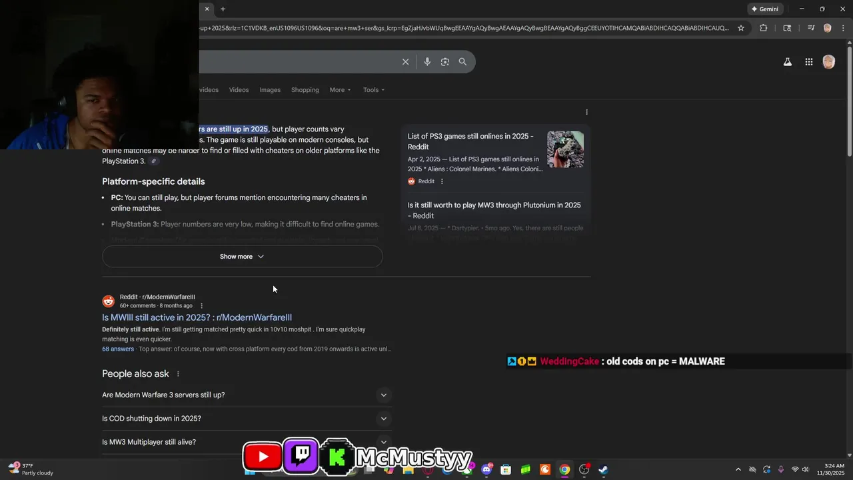853x480 pixels.
Task: Close the current browser tab
Action: (207, 9)
